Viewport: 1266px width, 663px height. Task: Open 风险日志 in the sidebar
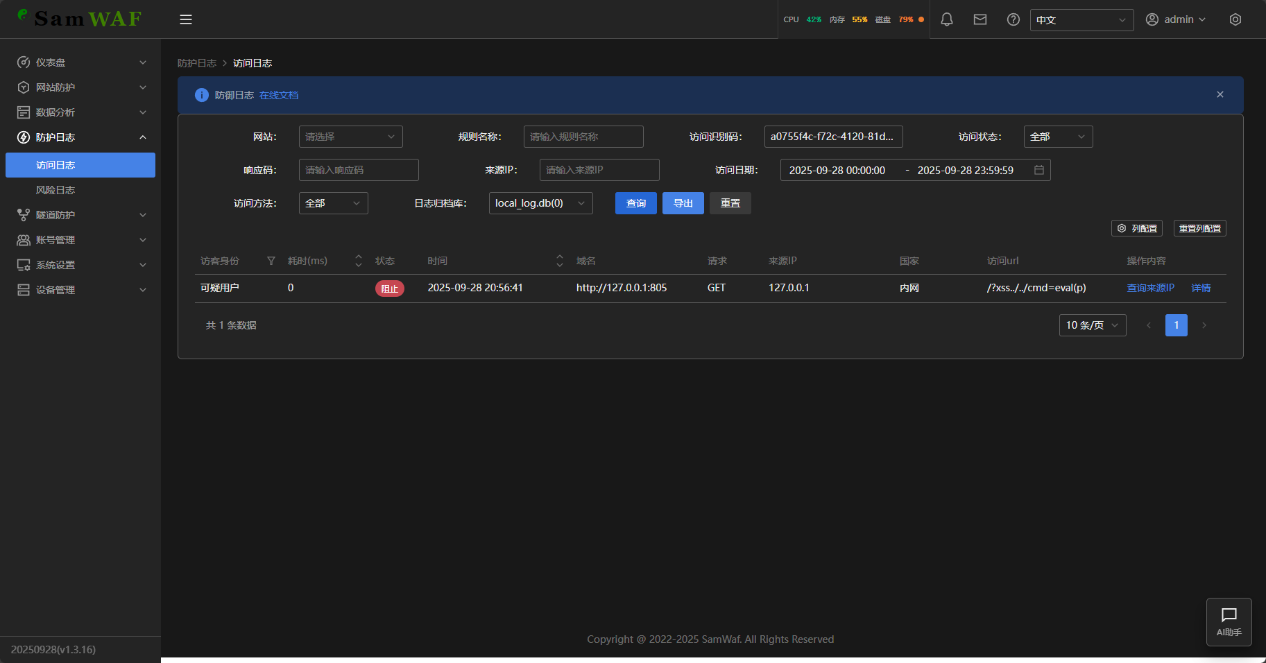tap(55, 190)
